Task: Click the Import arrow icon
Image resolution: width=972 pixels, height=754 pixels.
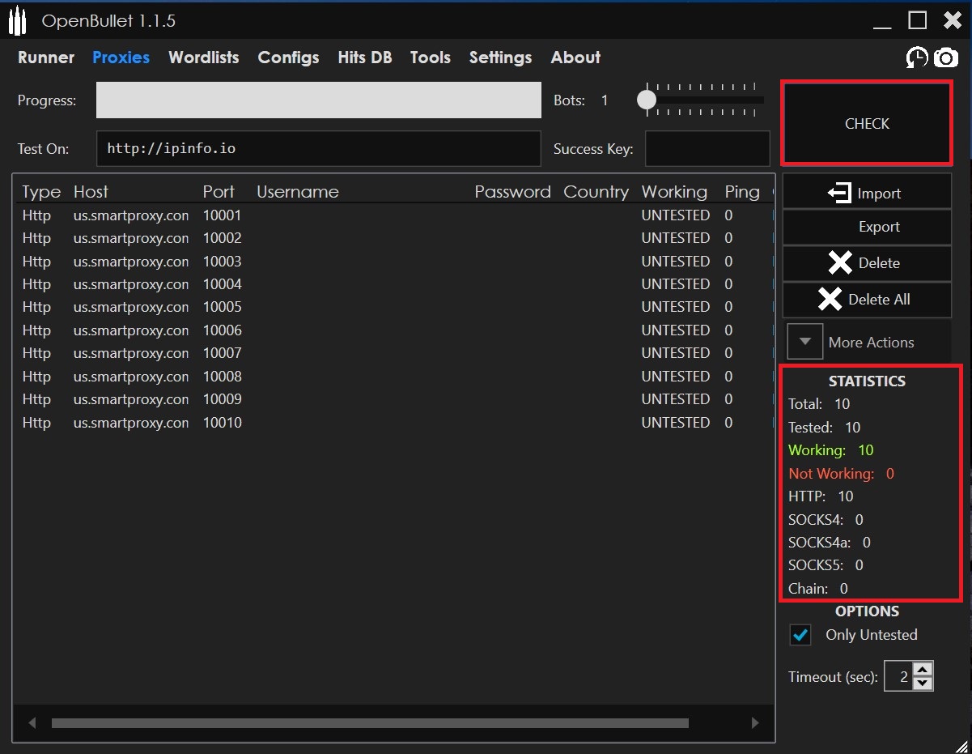Action: point(839,193)
